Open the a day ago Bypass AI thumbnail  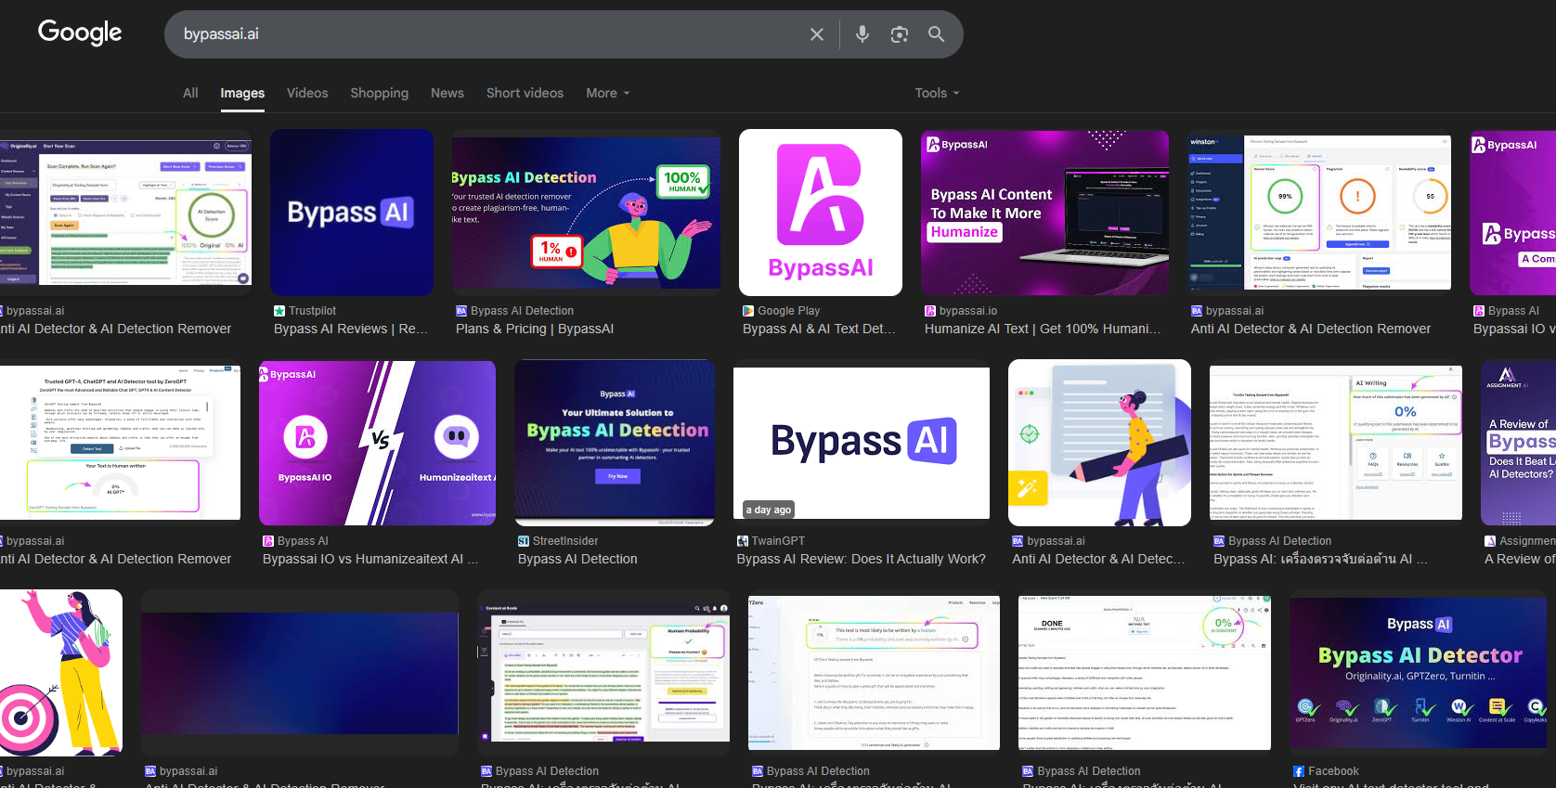click(862, 443)
